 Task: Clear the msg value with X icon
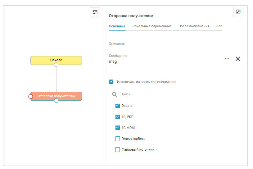point(238,59)
